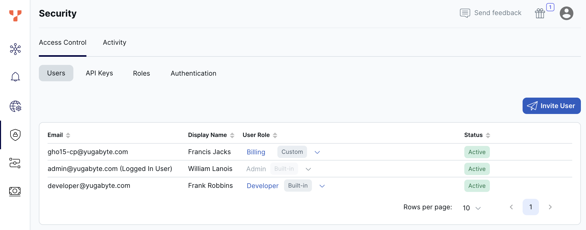
Task: Open the Clusters page from the sidebar
Action: (x=15, y=49)
